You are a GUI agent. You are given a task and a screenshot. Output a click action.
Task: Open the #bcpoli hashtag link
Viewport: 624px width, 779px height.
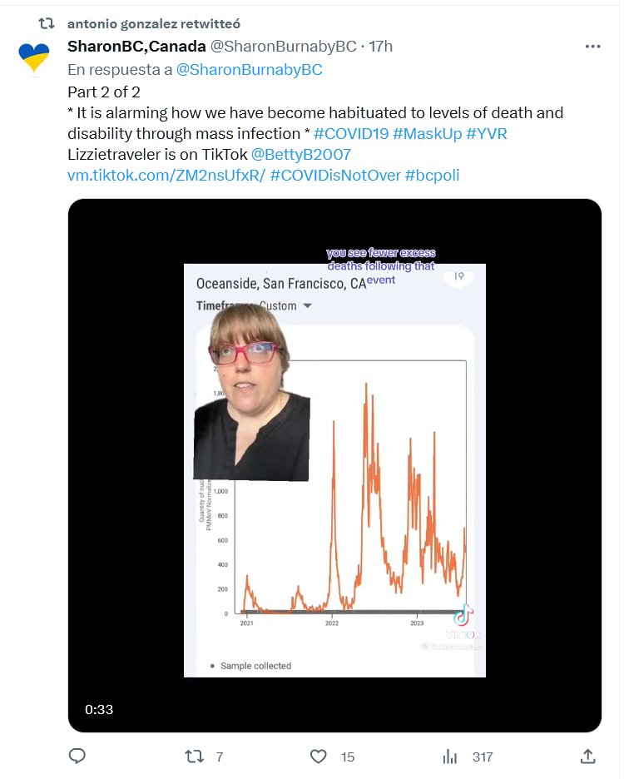click(x=432, y=176)
